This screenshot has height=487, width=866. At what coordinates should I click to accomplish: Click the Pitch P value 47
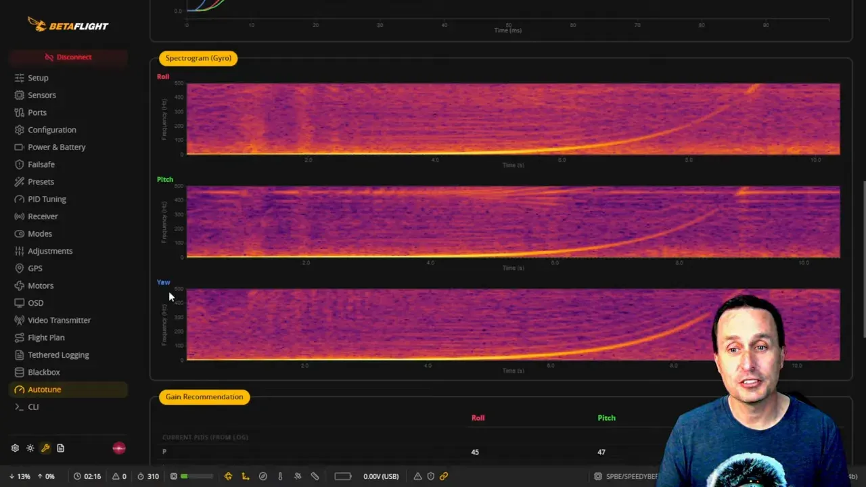coord(601,452)
